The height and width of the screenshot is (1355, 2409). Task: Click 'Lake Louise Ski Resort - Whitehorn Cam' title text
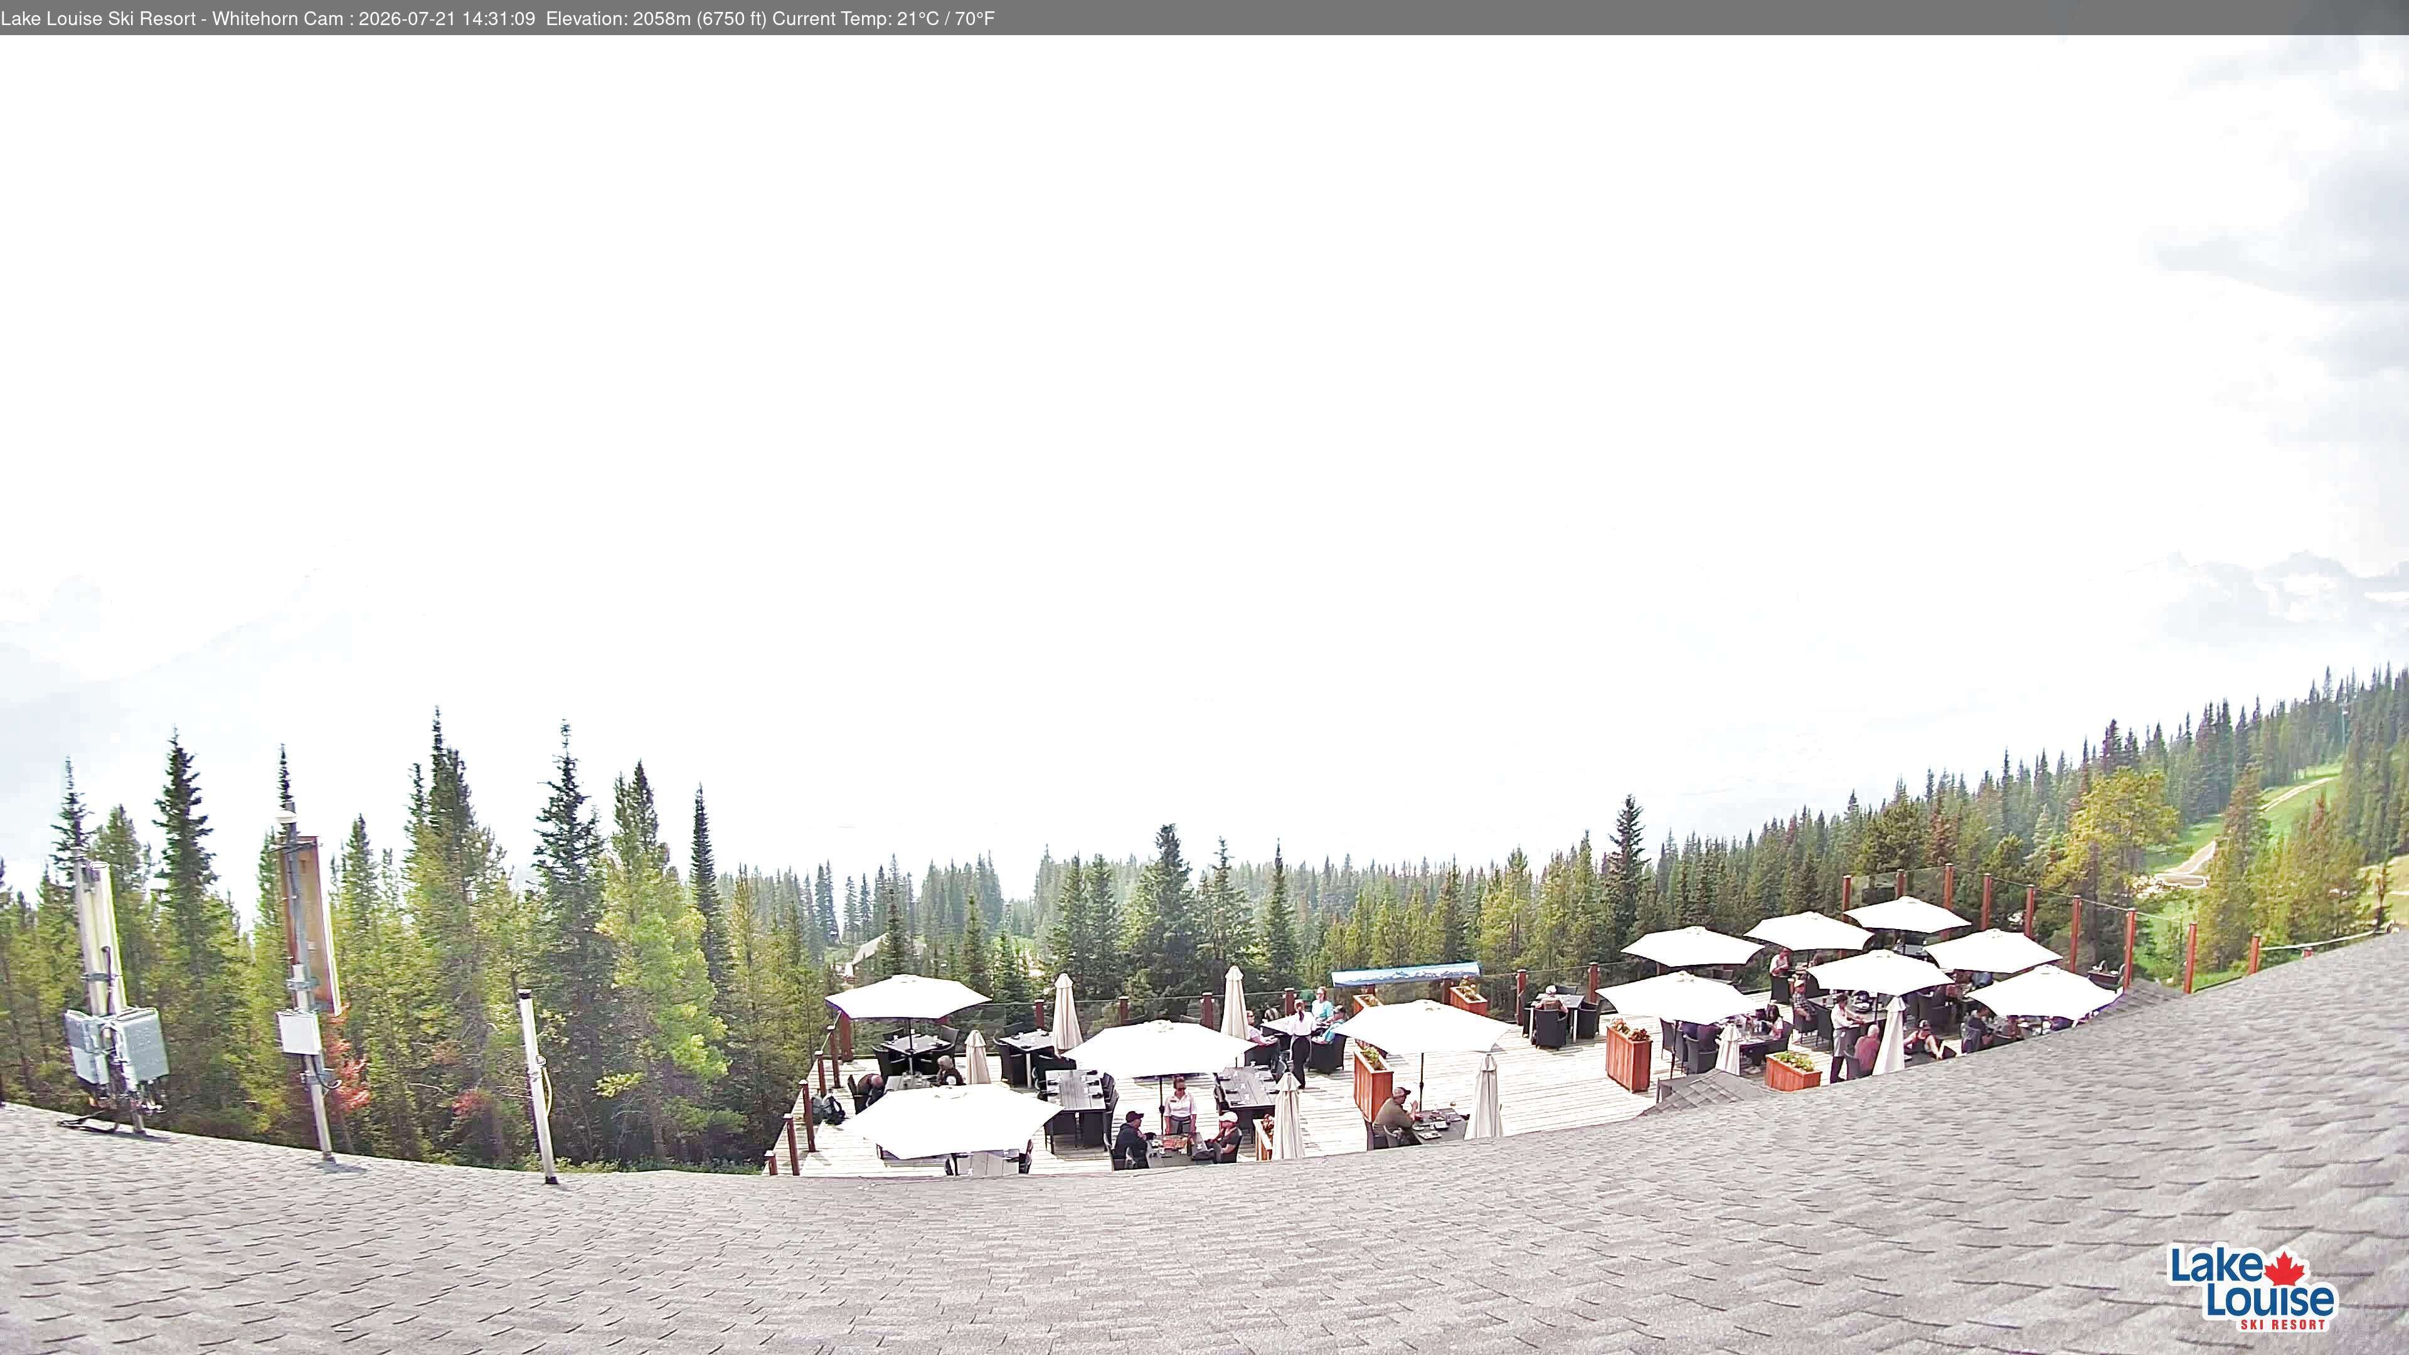click(171, 19)
